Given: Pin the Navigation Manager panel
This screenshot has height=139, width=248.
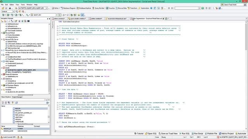Looking at the screenshot, I should 47,19.
